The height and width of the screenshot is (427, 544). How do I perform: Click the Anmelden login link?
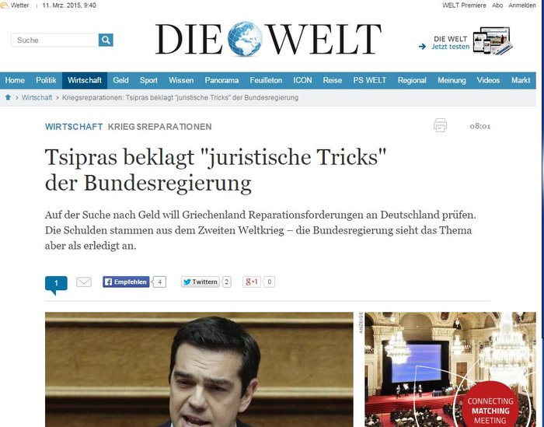tap(522, 5)
